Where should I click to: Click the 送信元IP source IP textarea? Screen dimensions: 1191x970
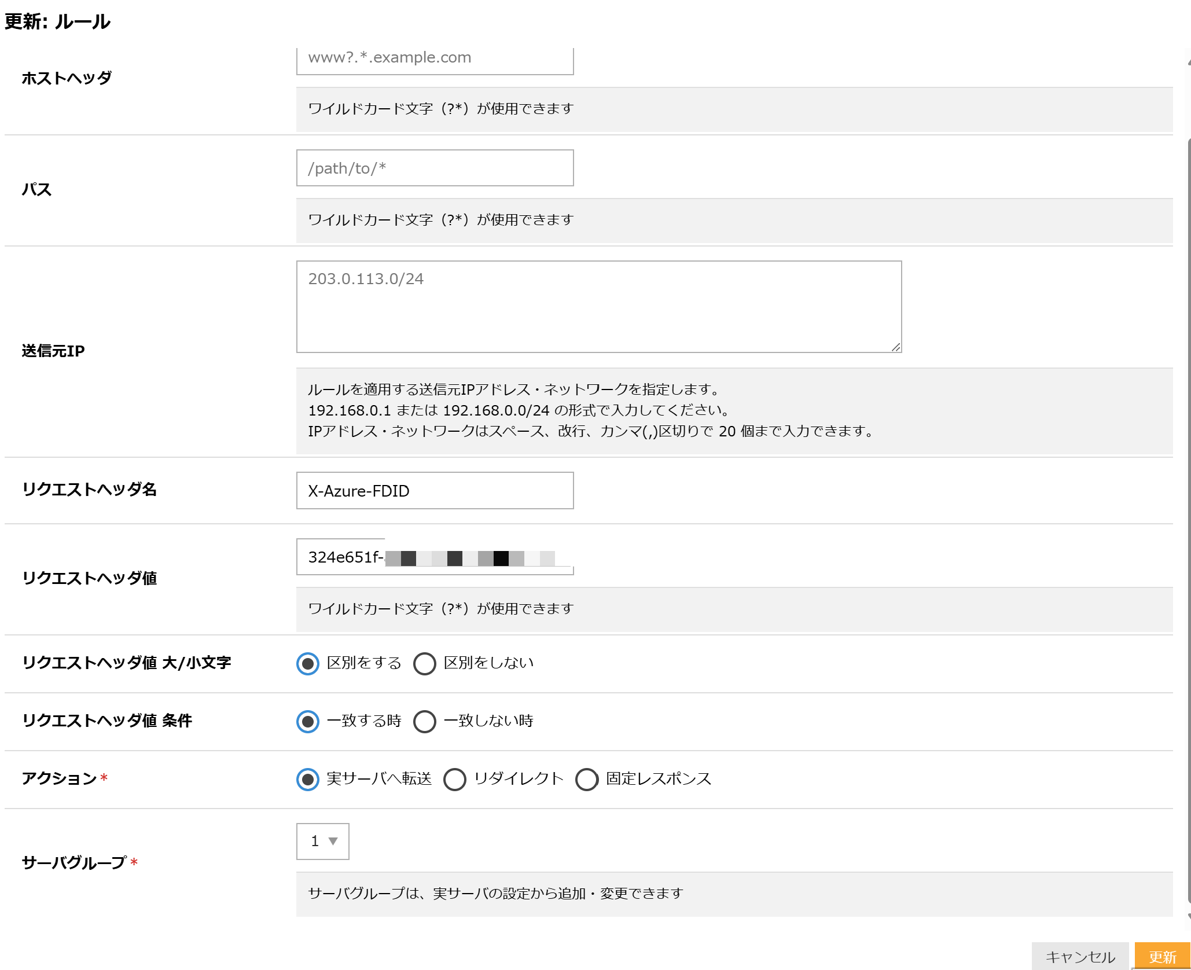pyautogui.click(x=598, y=306)
